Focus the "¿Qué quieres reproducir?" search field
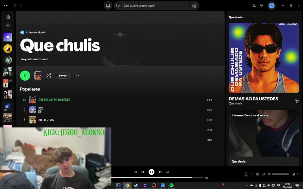303x189 pixels. tap(153, 6)
